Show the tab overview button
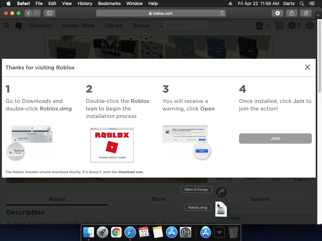 (306, 13)
